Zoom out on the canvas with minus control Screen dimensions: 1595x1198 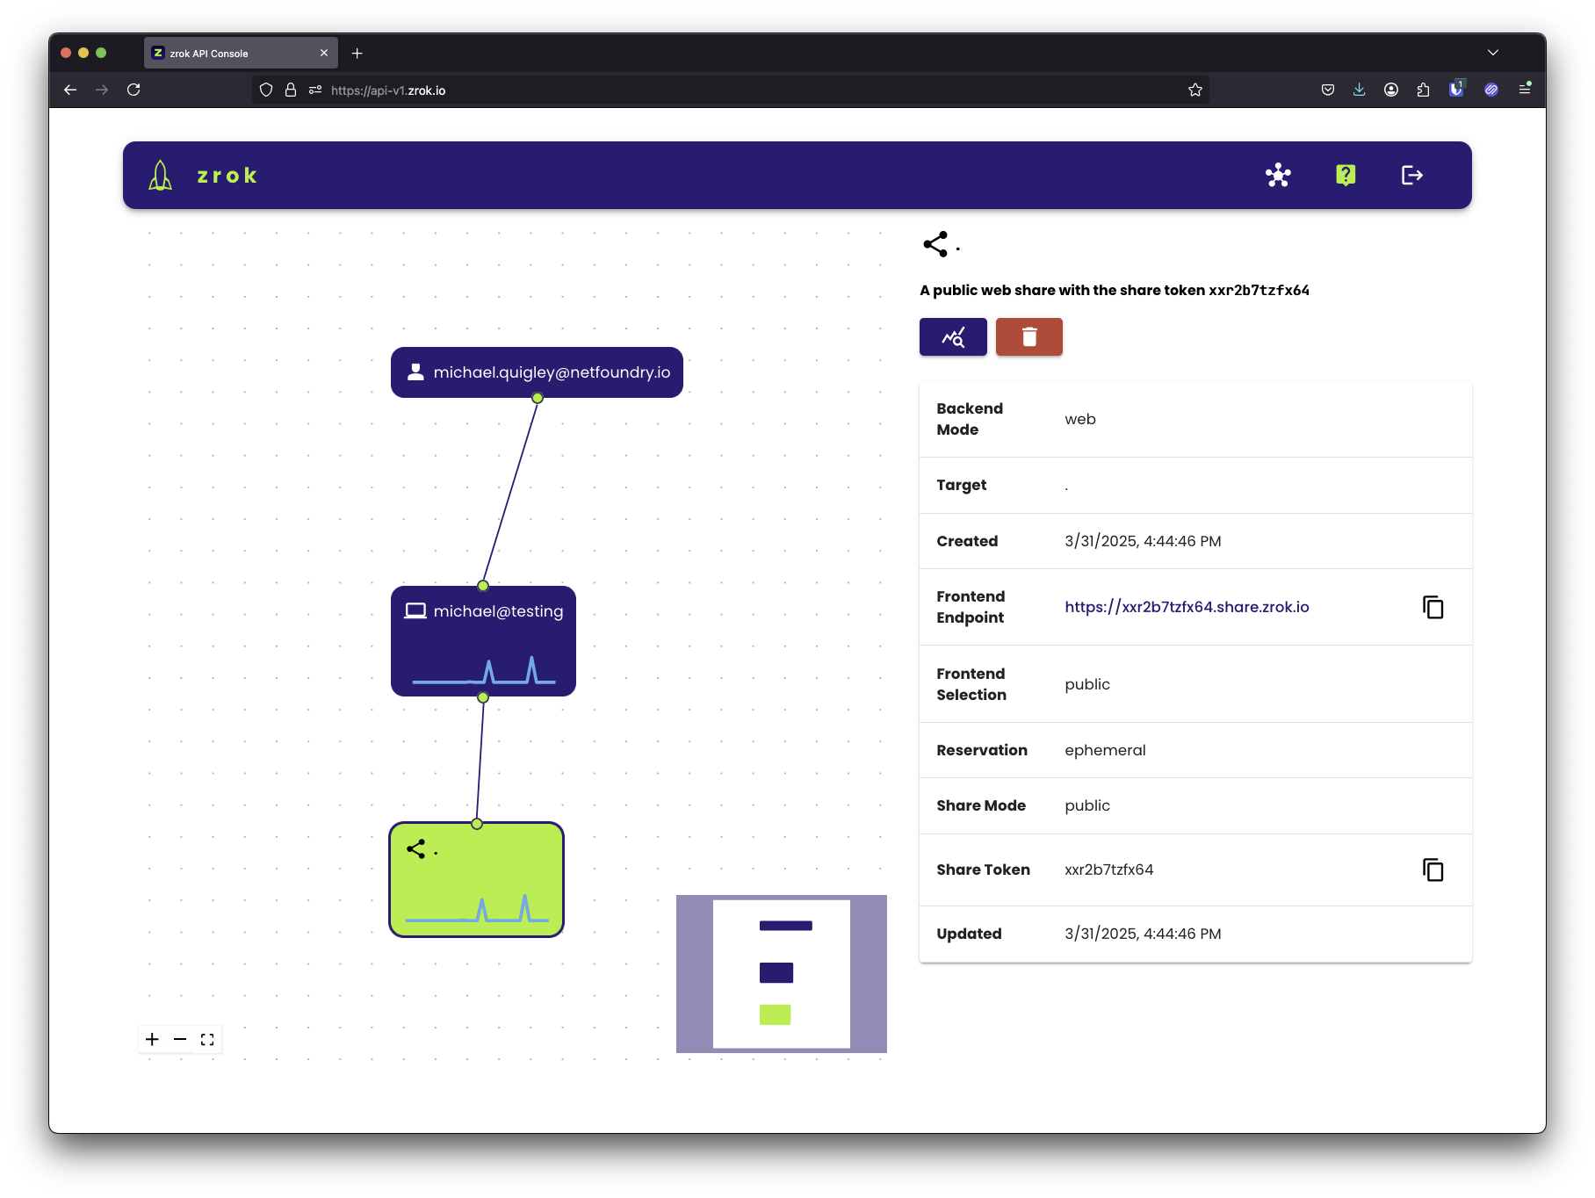click(x=180, y=1039)
